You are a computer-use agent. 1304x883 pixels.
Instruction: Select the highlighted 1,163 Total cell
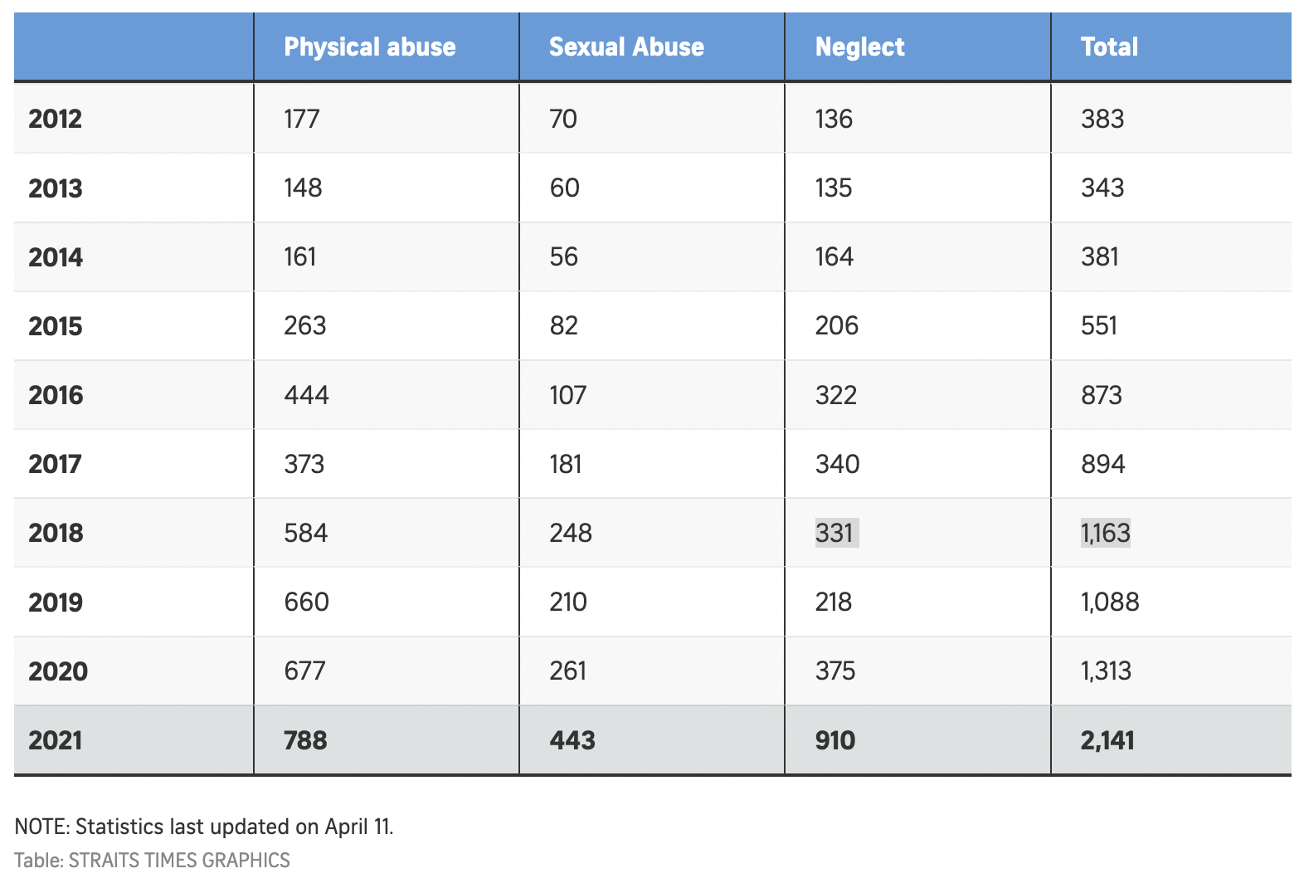click(x=1105, y=533)
